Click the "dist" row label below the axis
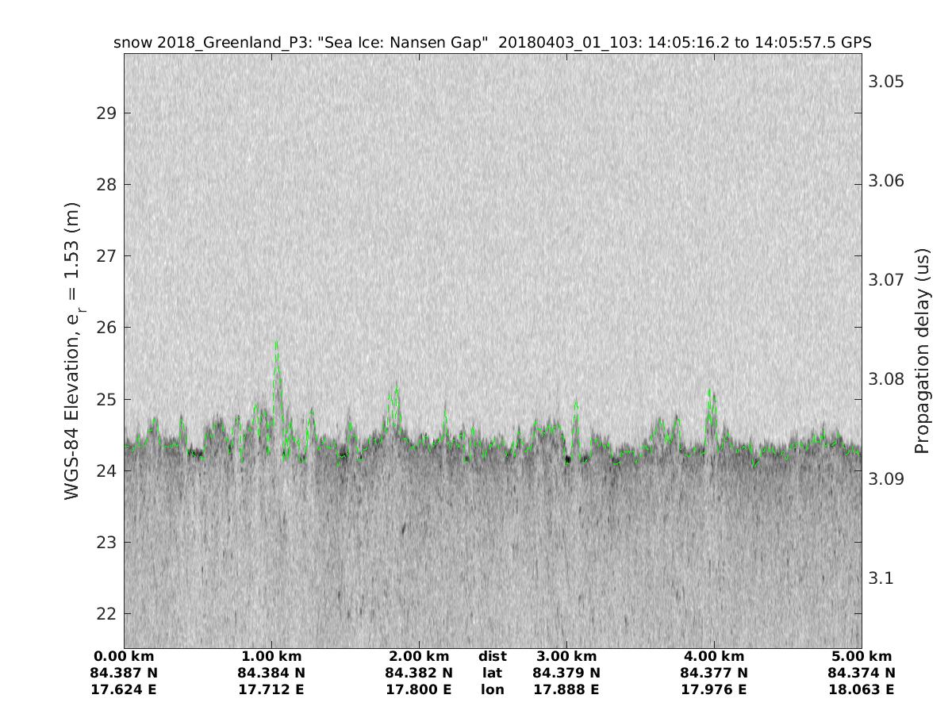 point(493,657)
